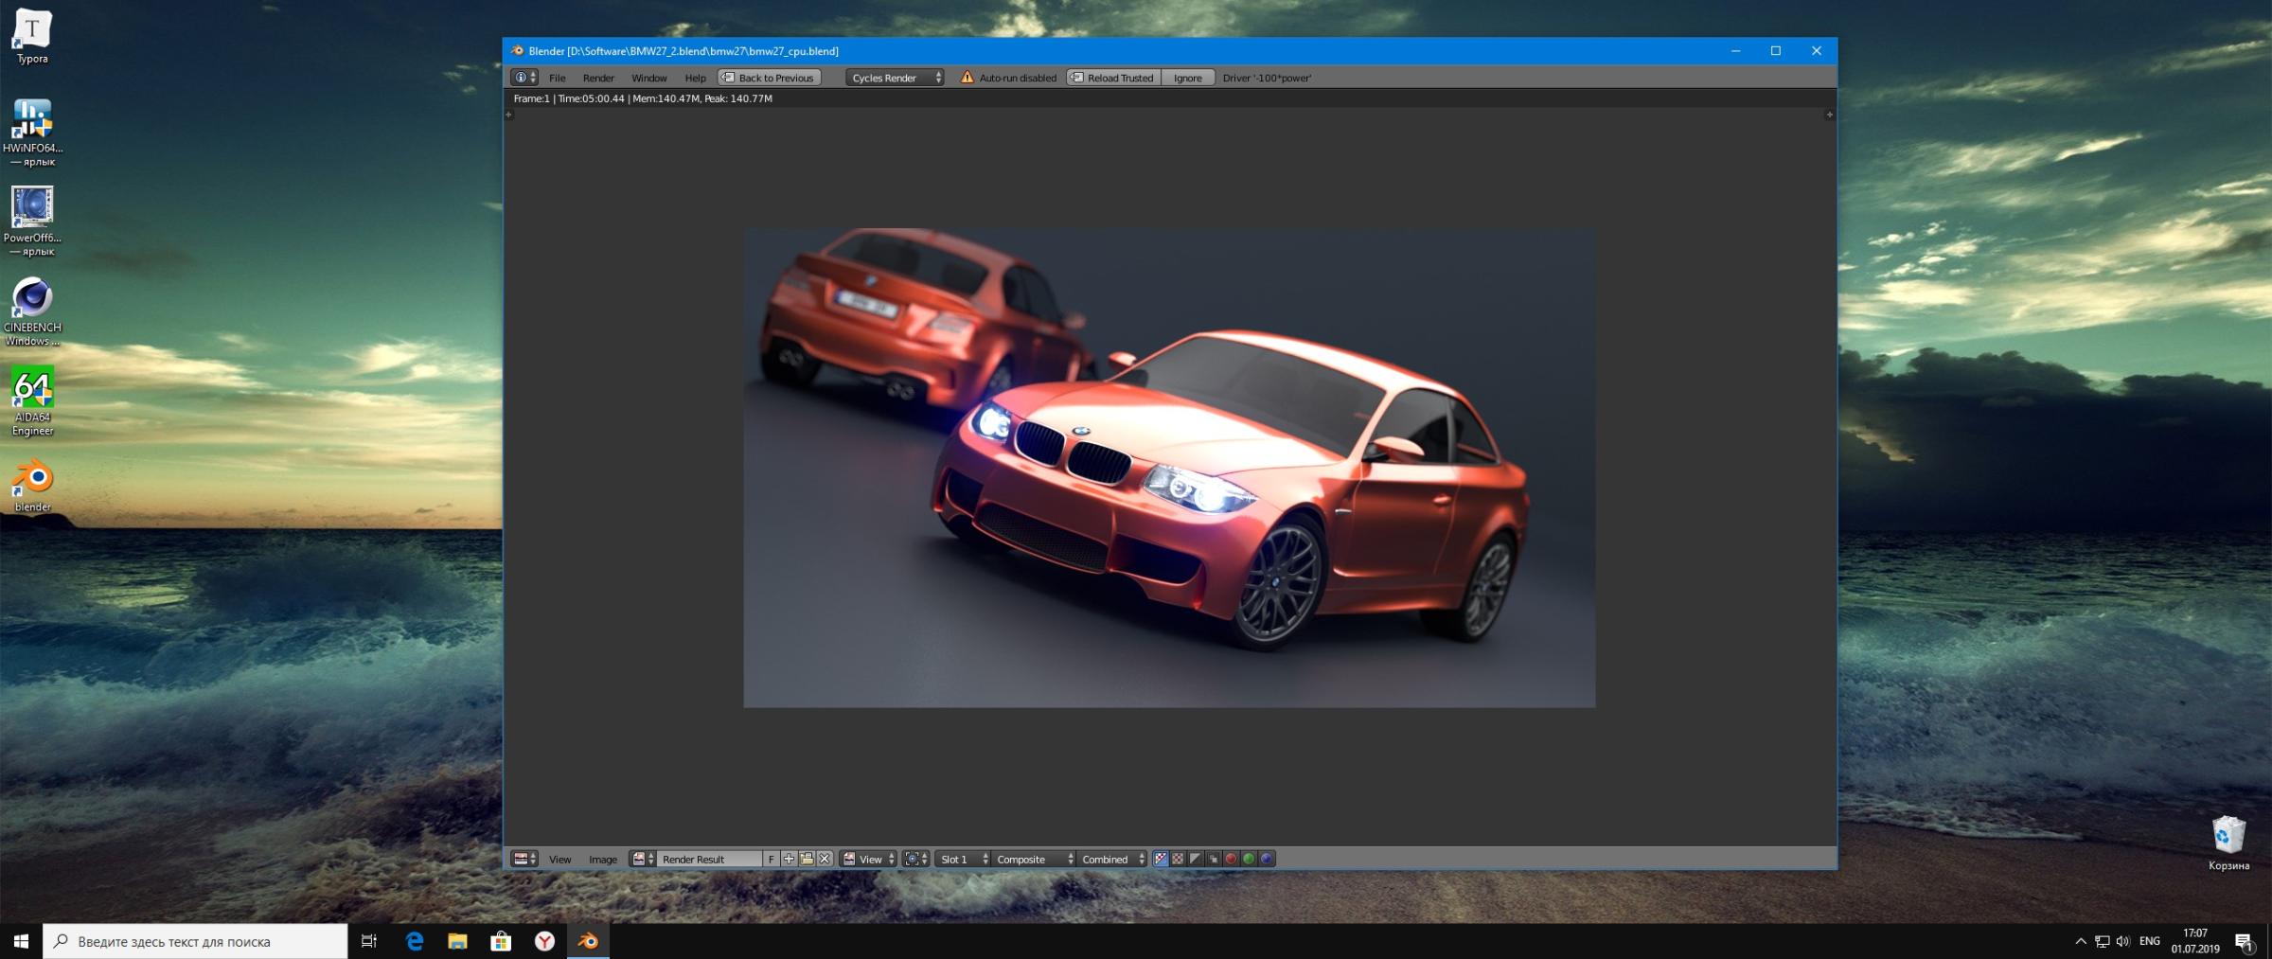
Task: Click the Back to Previous button
Action: pyautogui.click(x=769, y=78)
